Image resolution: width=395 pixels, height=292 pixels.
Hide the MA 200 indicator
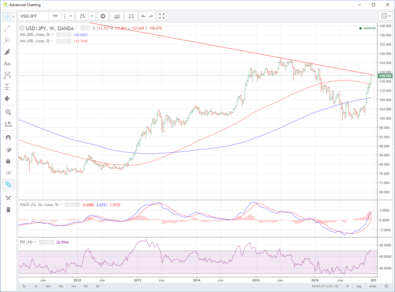58,35
